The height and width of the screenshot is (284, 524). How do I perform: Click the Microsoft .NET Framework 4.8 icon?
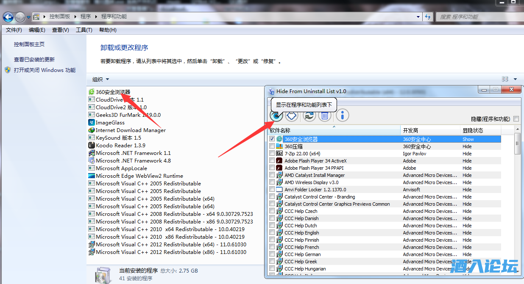[x=91, y=160]
